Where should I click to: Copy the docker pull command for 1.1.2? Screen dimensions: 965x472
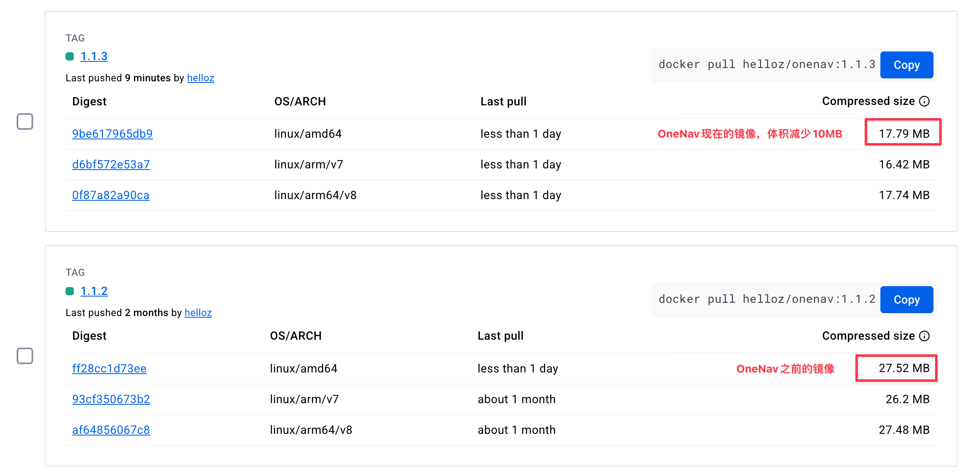[907, 299]
